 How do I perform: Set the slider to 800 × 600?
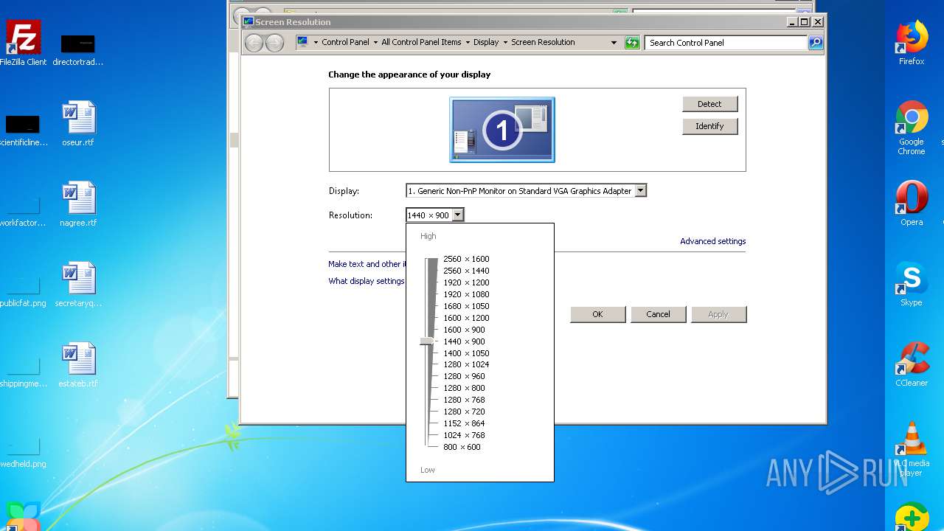click(462, 447)
